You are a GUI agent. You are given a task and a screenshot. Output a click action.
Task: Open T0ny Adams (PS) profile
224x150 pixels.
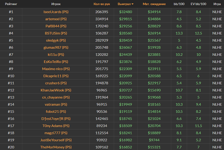point(56,126)
